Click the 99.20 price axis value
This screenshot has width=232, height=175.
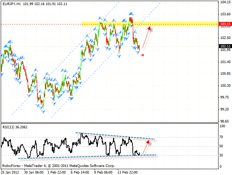[x=224, y=109]
